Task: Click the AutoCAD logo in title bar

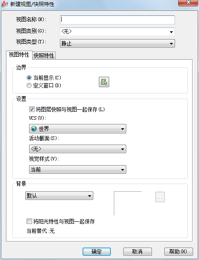Action: [x=4, y=4]
